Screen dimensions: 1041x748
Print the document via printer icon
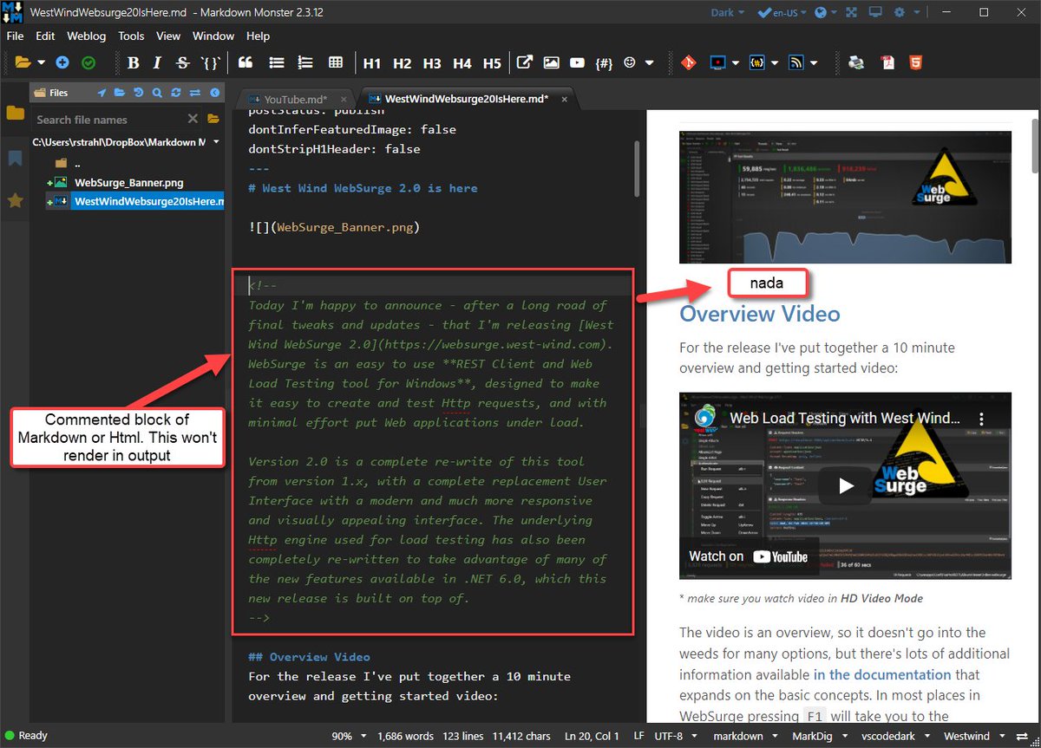856,62
